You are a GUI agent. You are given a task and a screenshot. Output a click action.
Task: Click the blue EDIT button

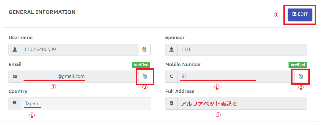(300, 14)
